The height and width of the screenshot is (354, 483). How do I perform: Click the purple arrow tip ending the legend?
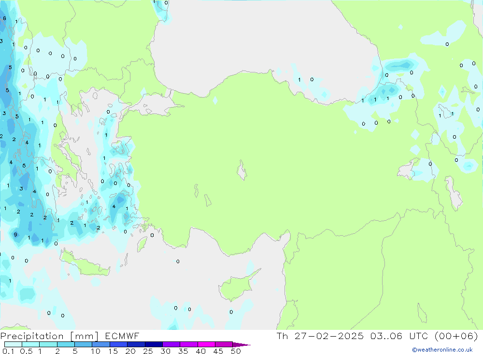[x=242, y=345]
